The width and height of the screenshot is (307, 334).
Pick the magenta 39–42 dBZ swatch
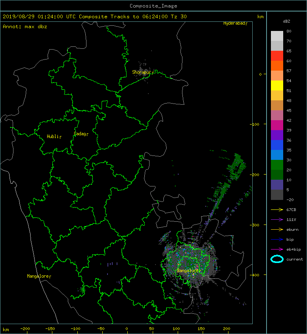coord(277,125)
